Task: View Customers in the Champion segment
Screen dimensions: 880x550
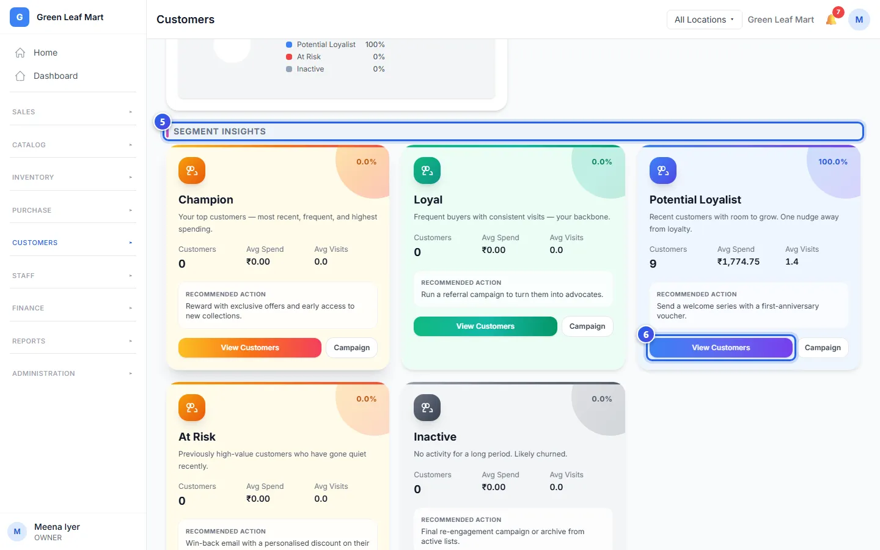Action: tap(250, 348)
